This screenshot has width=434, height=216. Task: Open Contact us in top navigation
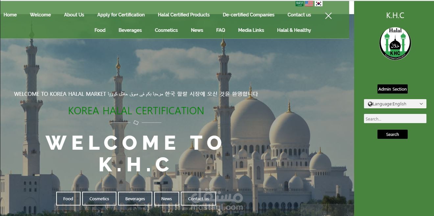click(x=299, y=15)
